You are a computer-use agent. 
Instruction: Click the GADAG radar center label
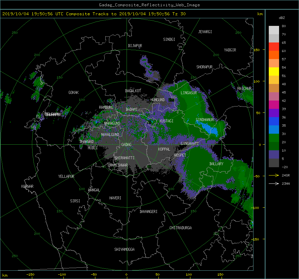click(x=127, y=145)
